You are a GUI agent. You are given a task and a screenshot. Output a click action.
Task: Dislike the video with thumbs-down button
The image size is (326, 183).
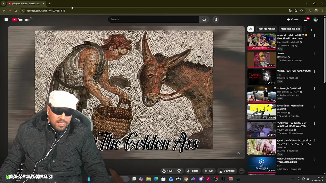point(179,171)
